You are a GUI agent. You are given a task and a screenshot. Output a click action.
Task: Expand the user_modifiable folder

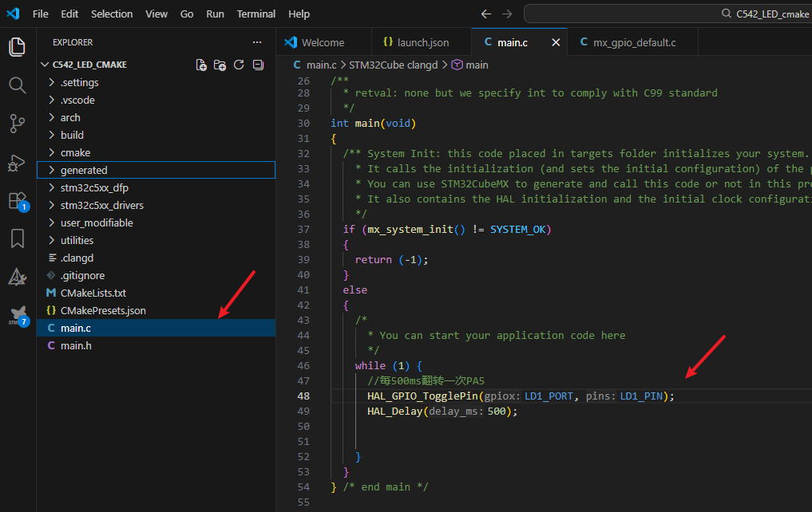pyautogui.click(x=156, y=223)
